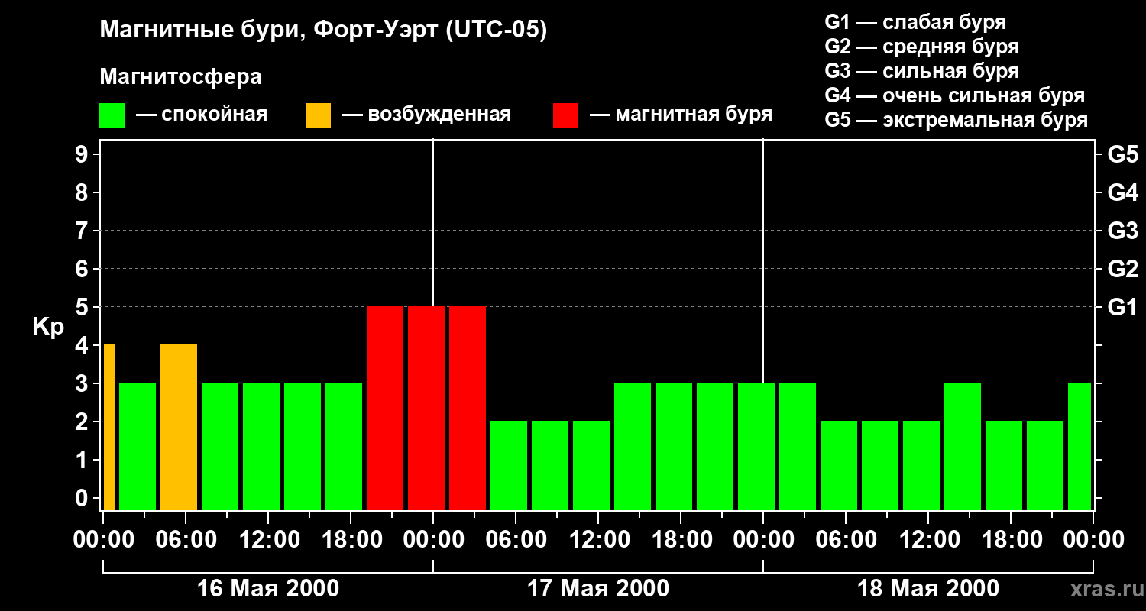Viewport: 1146px width, 611px height.
Task: Click the red bar crossing the 17 May midnight line
Action: pos(426,408)
